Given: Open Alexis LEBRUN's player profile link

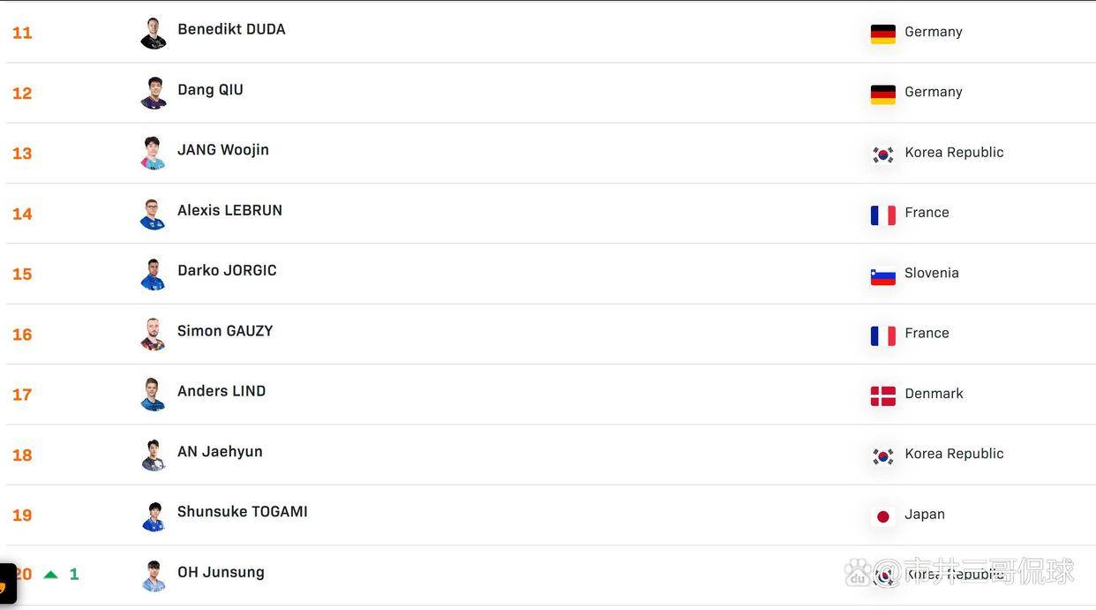Looking at the screenshot, I should [229, 210].
